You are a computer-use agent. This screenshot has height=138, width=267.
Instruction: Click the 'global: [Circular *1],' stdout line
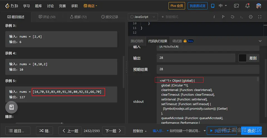pyautogui.click(x=175, y=85)
